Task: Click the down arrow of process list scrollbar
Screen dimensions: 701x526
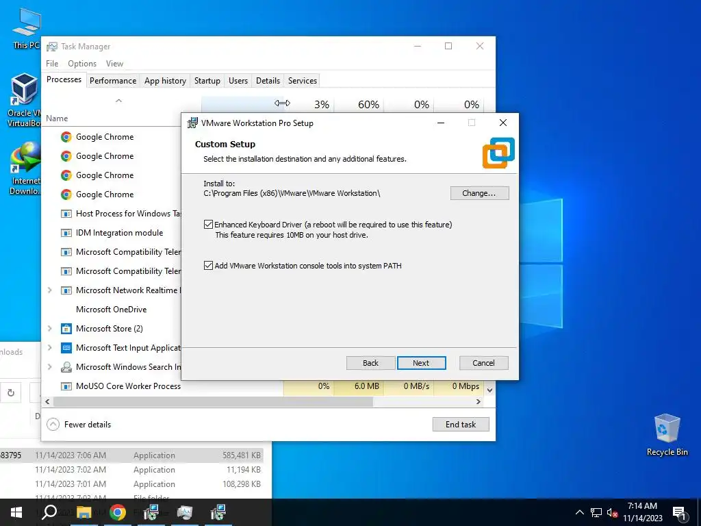Action: coord(490,390)
